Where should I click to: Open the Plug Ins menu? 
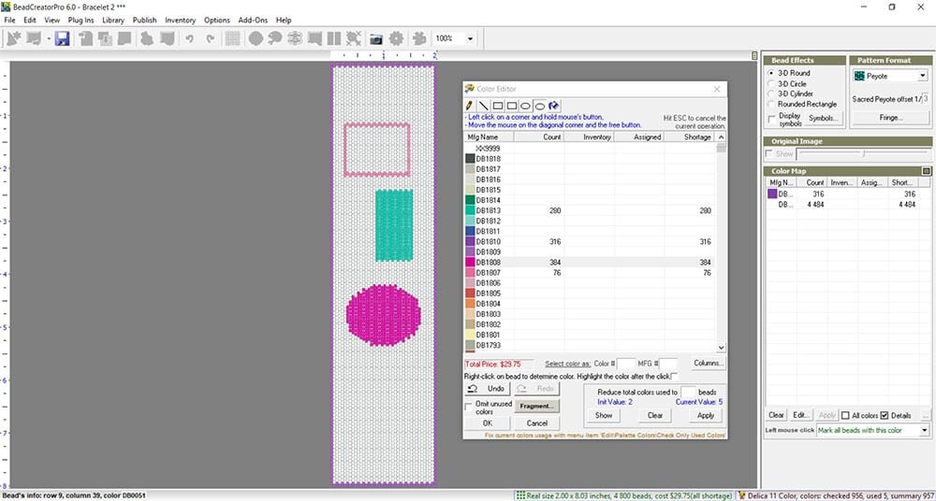[x=80, y=21]
